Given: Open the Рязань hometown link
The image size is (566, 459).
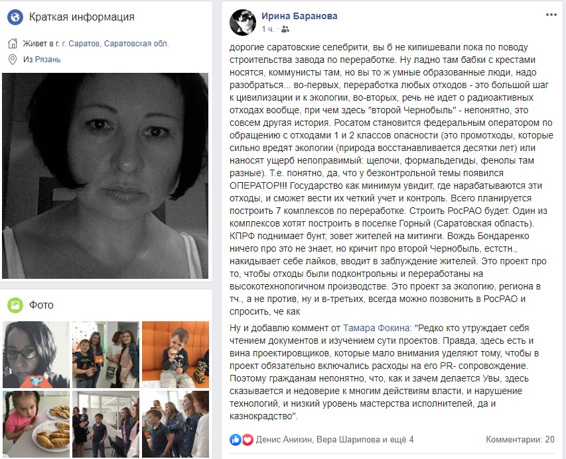Looking at the screenshot, I should coord(48,60).
